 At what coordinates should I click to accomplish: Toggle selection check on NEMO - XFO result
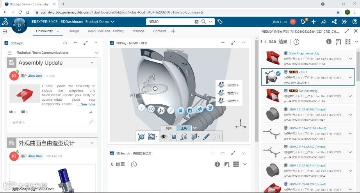[x=278, y=74]
